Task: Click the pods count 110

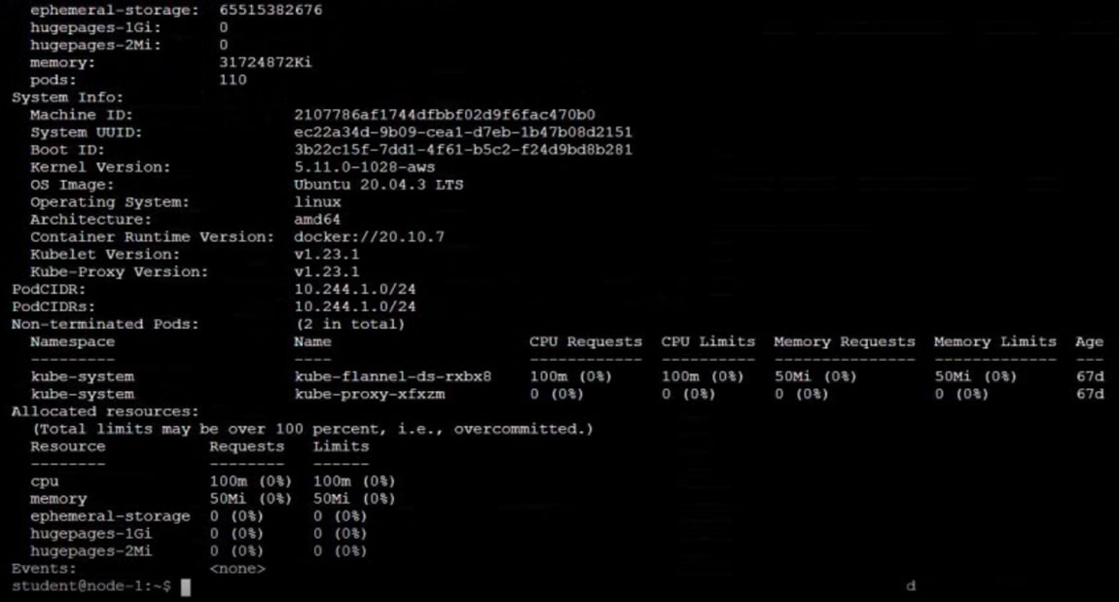Action: click(x=233, y=80)
